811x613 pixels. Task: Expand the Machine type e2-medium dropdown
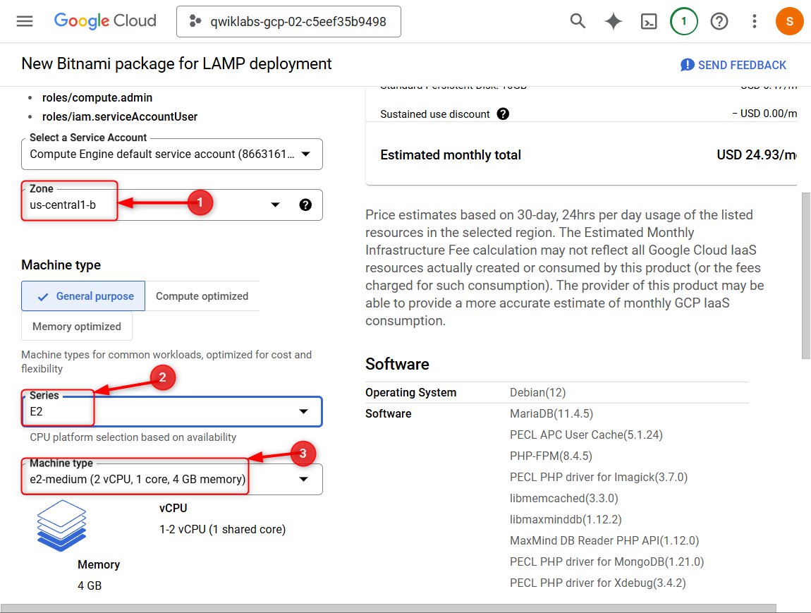[x=171, y=479]
